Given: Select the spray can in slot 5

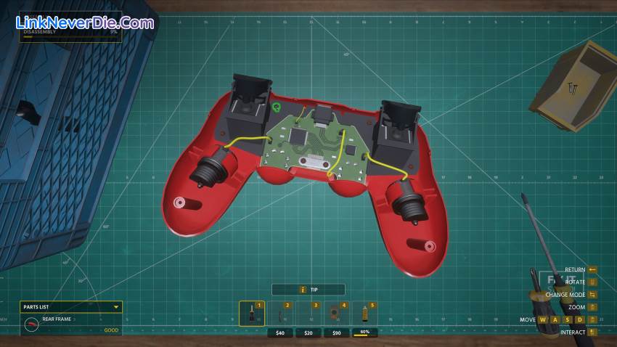Looking at the screenshot, I should pyautogui.click(x=364, y=314).
